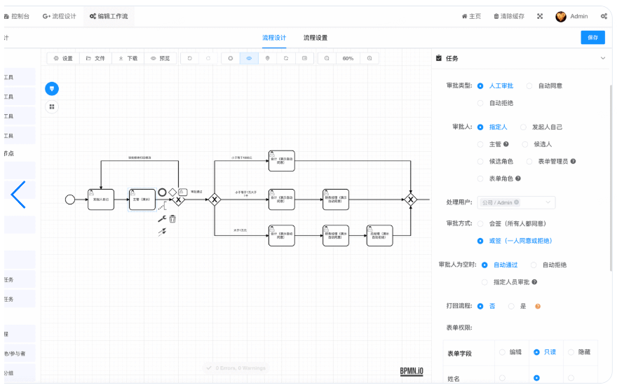Open the 处理用户 dropdown selector
617x385 pixels.
coord(517,202)
